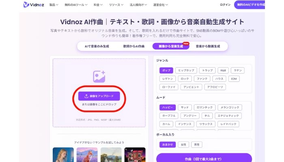Screen dimensions: 284x162
Task: Pick the エナジェティック mood
Action: [x=228, y=116]
